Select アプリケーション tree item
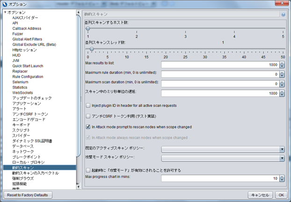Screen dimensions: 291x202 [27, 103]
